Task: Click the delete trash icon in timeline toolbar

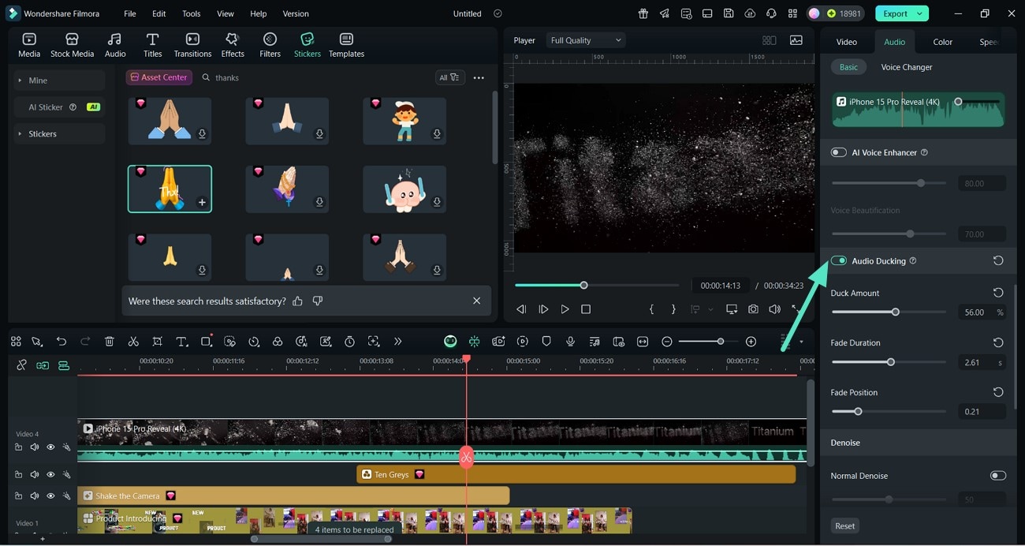Action: point(110,342)
